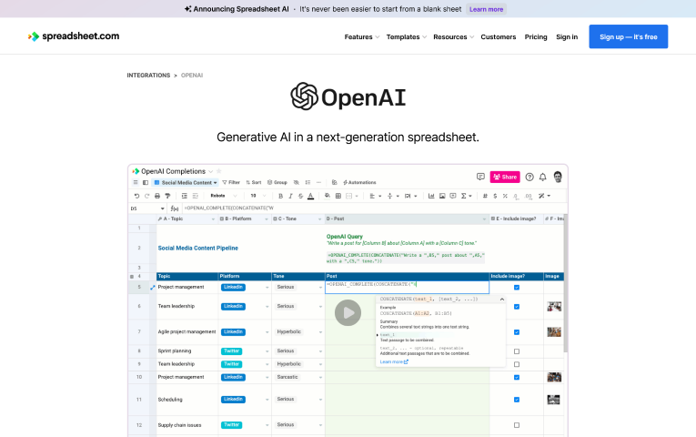This screenshot has width=696, height=437.
Task: Apply bold formatting with B icon
Action: click(x=278, y=196)
